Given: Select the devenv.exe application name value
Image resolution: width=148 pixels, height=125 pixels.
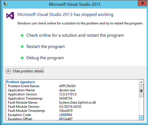Looking at the screenshot, I should click(67, 90).
